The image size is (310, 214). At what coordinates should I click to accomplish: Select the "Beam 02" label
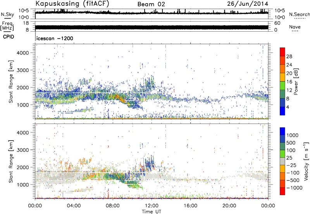tap(151, 4)
